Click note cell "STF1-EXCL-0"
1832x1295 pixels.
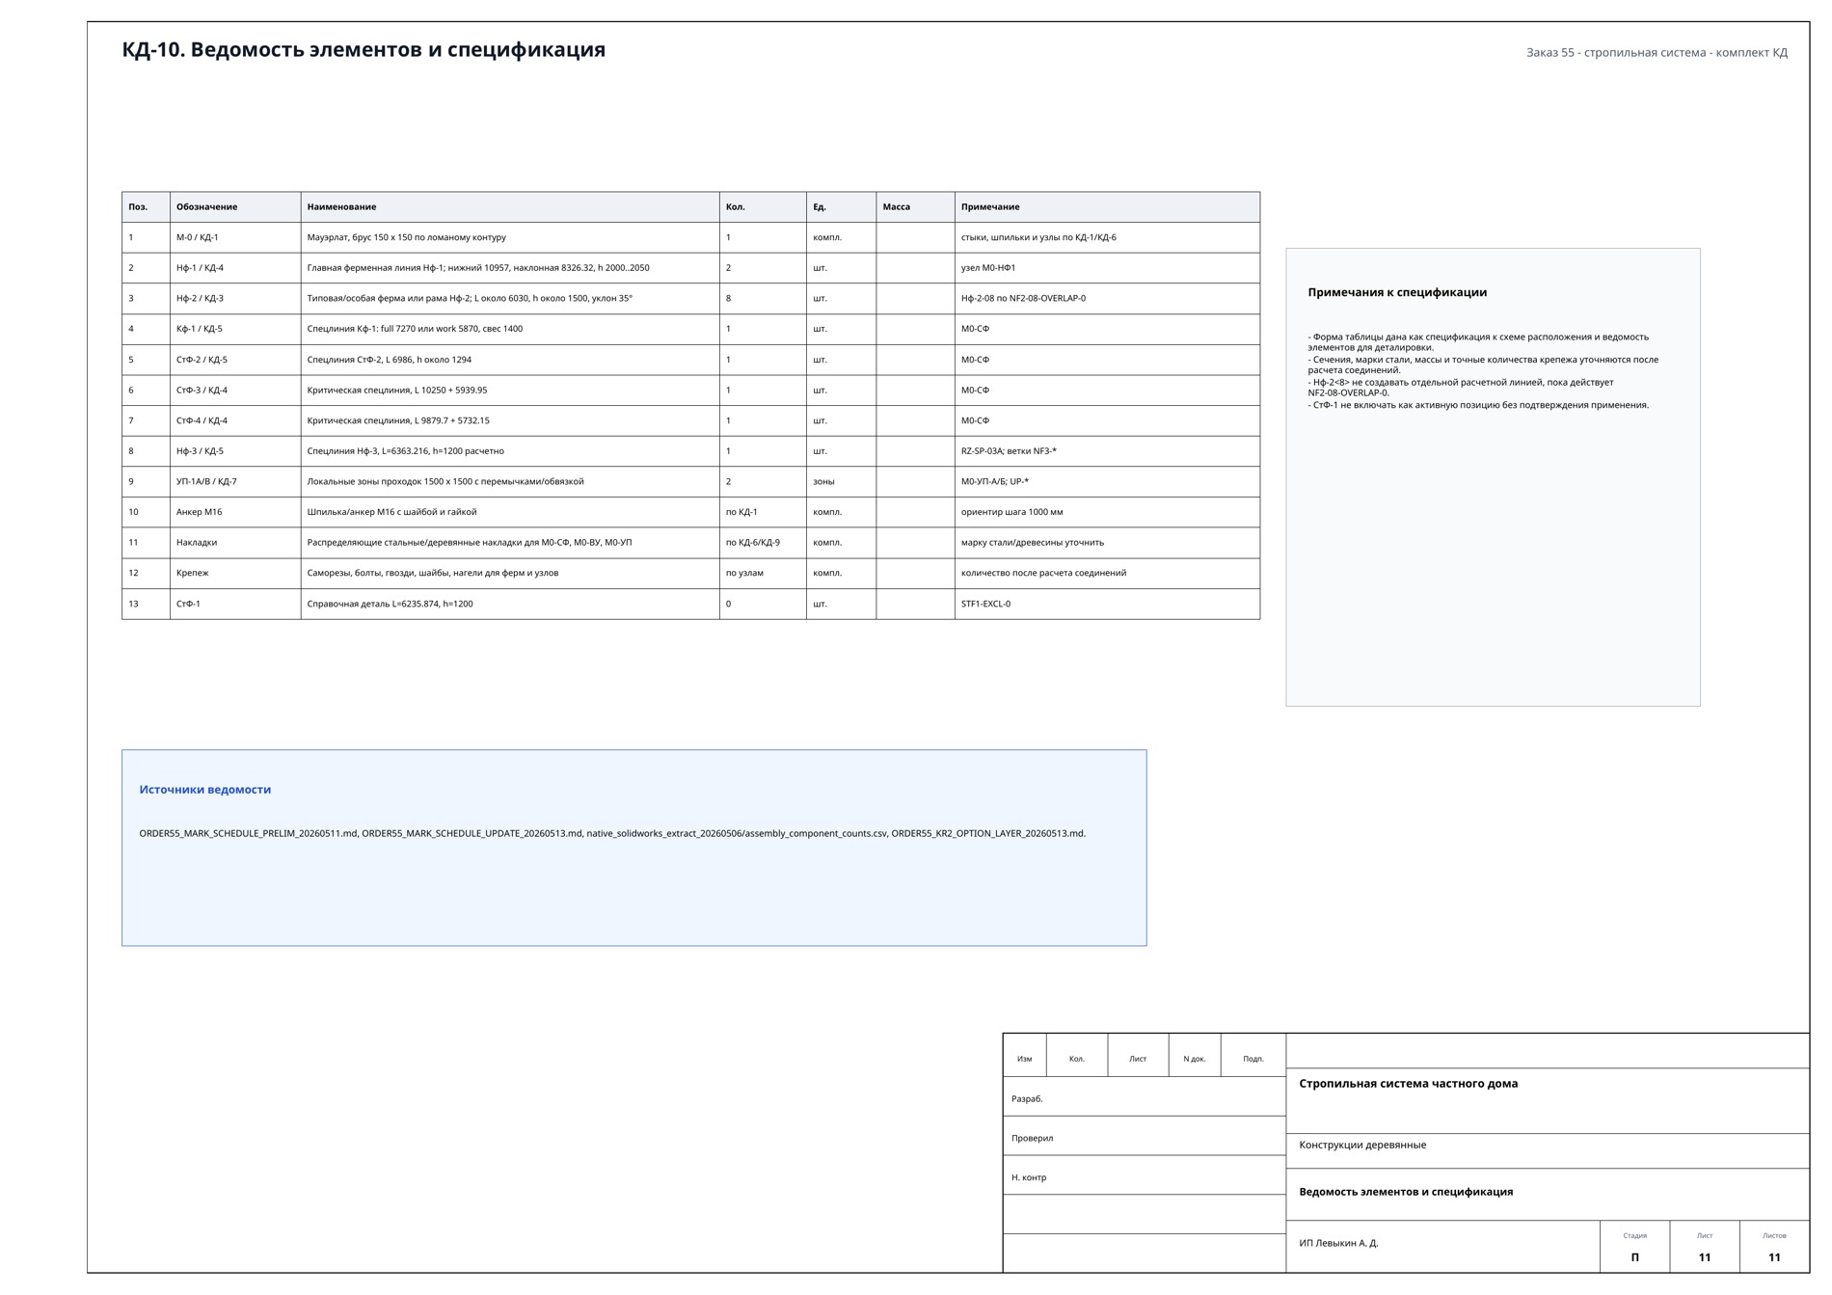point(1107,605)
